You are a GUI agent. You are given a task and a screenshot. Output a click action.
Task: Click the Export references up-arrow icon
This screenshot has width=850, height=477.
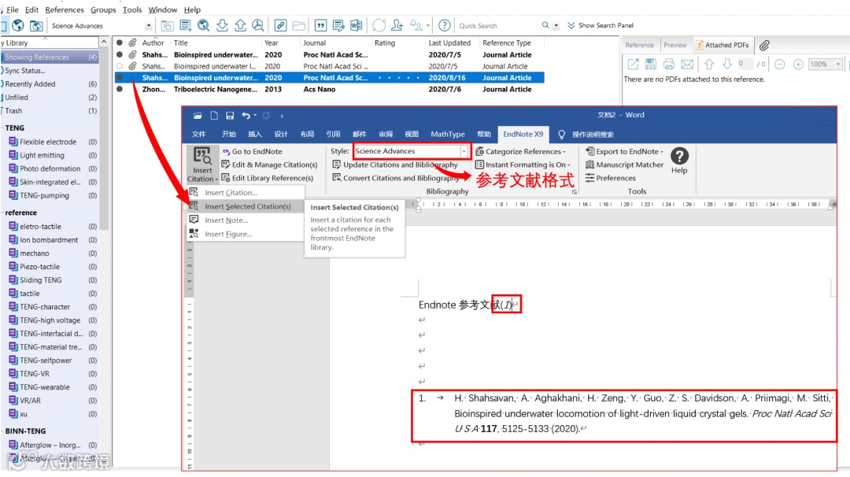(240, 25)
